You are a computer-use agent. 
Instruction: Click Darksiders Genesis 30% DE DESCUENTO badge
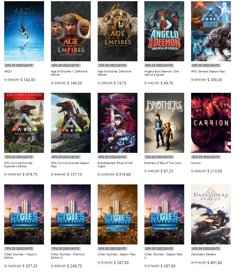click(205, 249)
